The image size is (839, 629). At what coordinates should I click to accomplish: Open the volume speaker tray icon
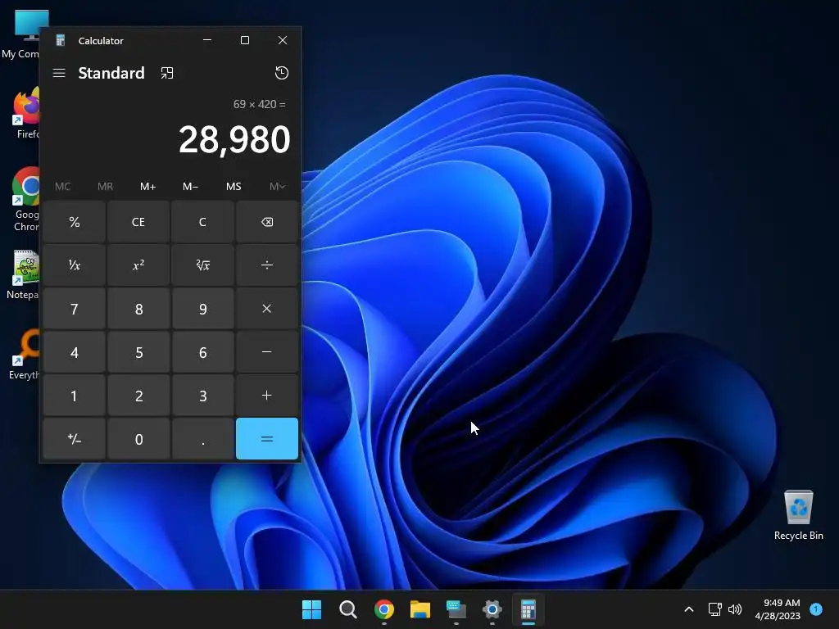tap(735, 609)
